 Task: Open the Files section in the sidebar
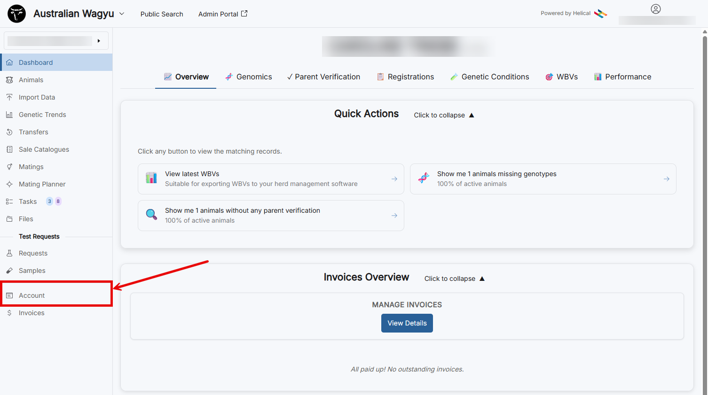pos(26,218)
